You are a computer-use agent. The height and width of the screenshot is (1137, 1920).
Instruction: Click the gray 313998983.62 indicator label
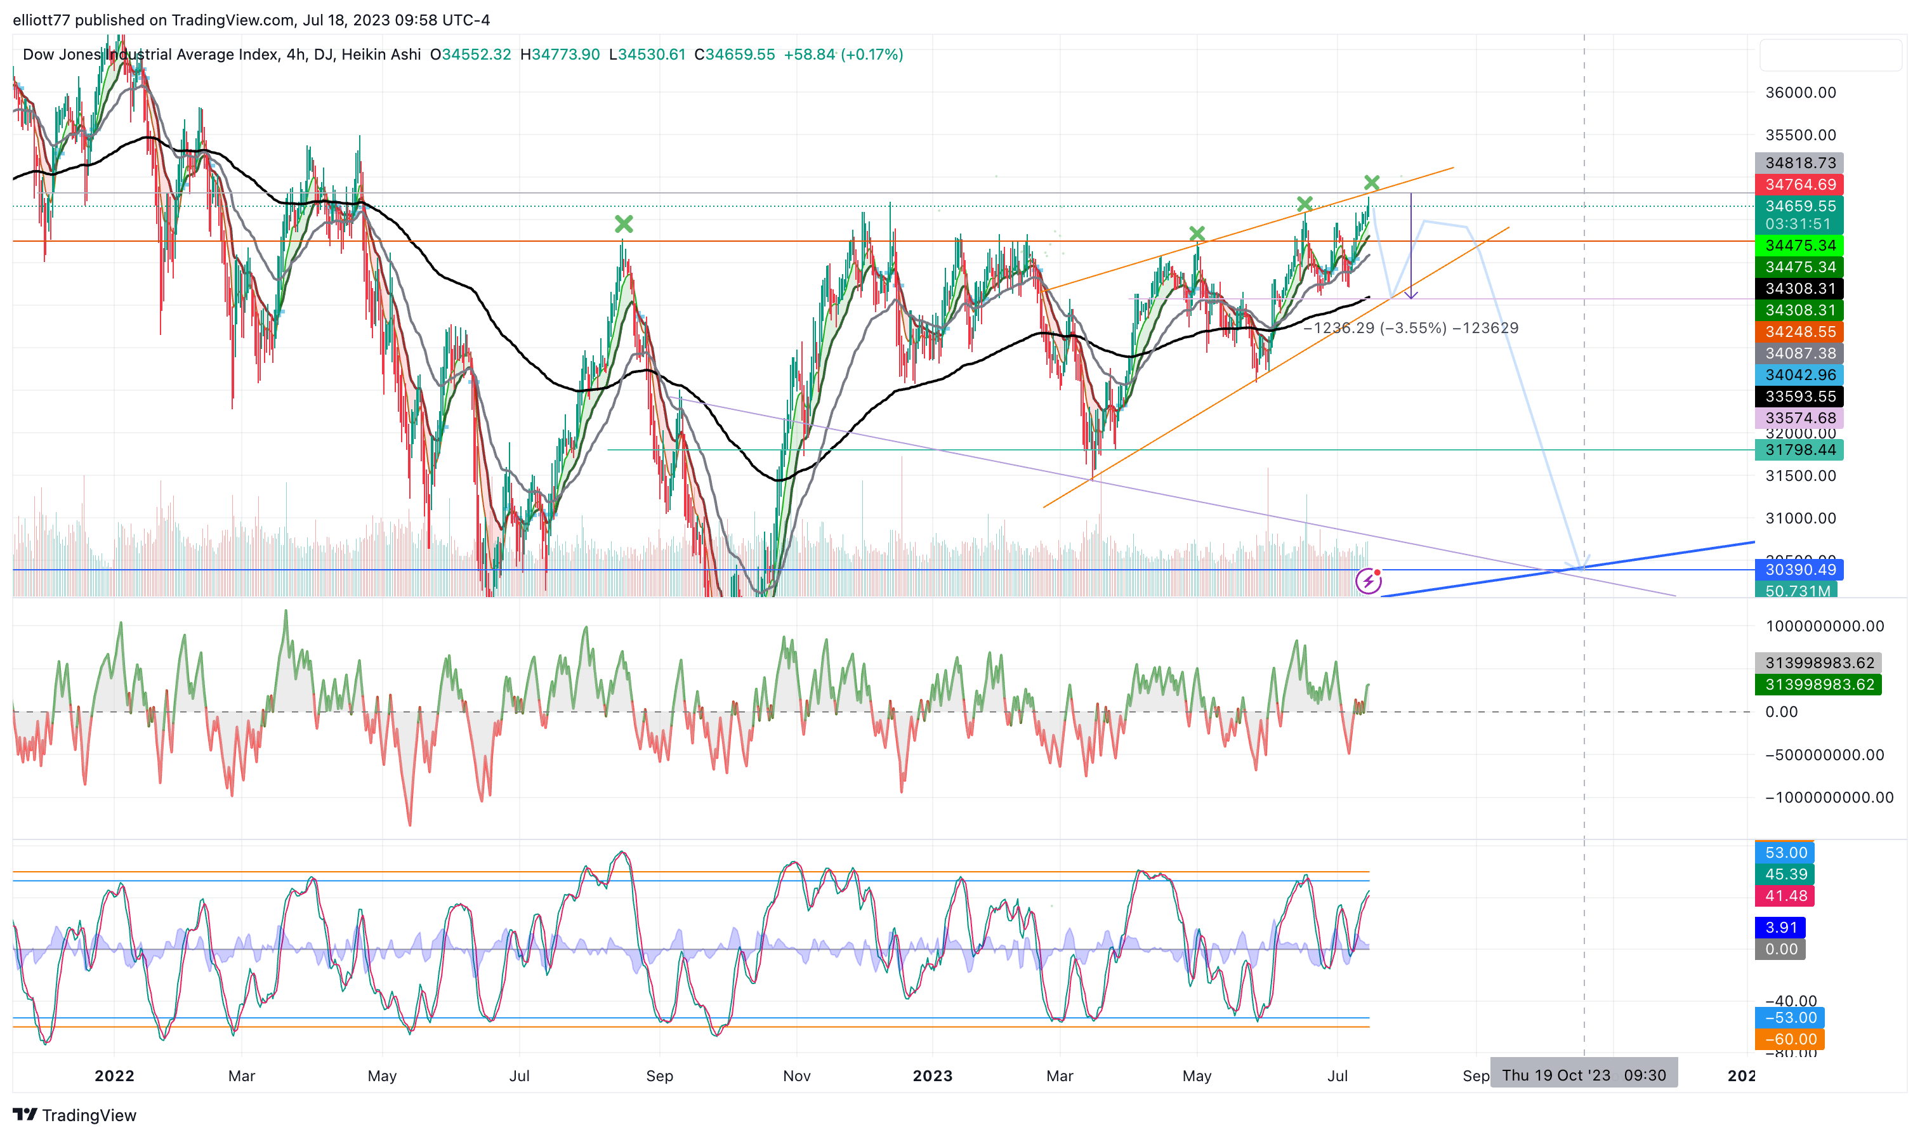(x=1818, y=663)
